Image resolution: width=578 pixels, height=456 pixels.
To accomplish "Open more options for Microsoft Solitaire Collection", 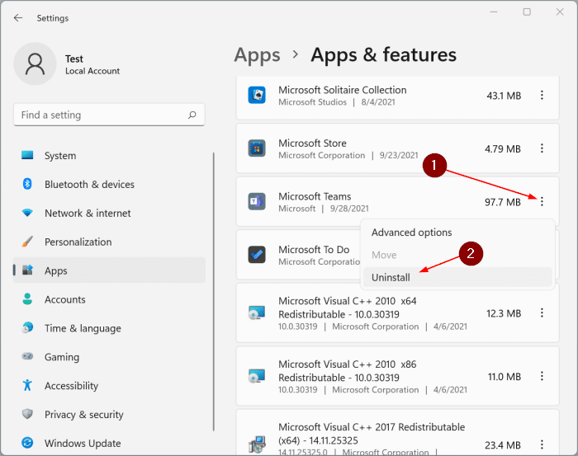I will click(x=542, y=95).
